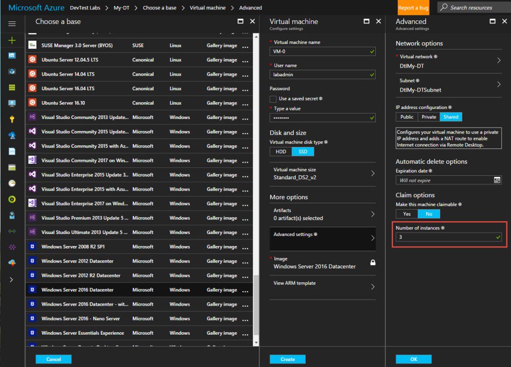Toggle disk type to HDD

pyautogui.click(x=280, y=151)
